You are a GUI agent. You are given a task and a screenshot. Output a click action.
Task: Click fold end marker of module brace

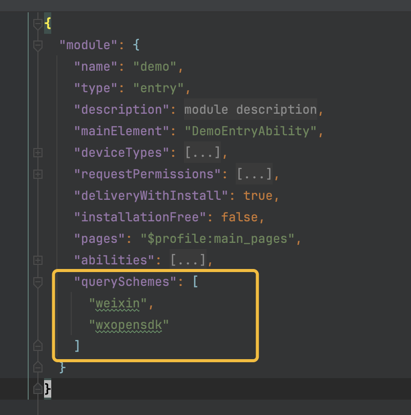pyautogui.click(x=38, y=367)
